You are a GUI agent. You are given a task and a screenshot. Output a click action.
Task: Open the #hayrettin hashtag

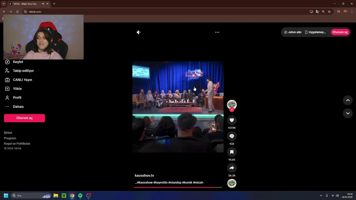tap(160, 182)
